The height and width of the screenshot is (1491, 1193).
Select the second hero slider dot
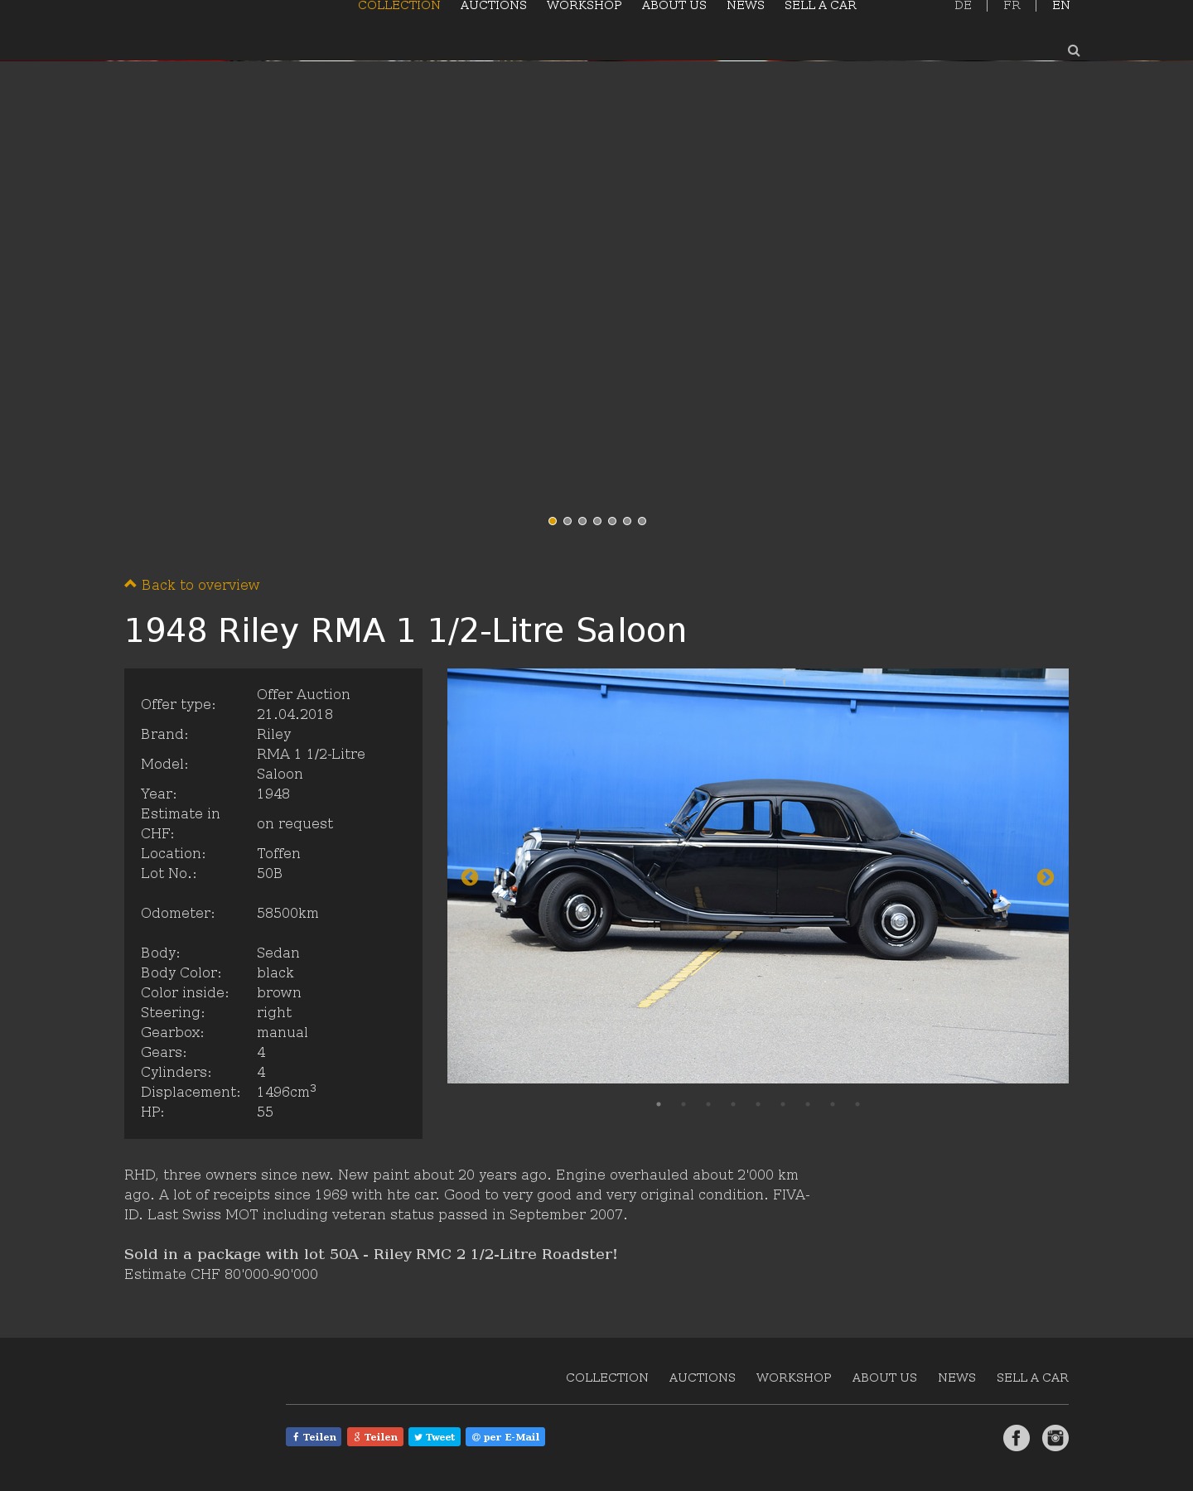coord(568,521)
